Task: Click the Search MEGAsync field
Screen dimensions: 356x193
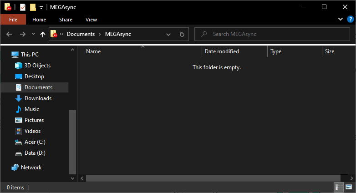Action: (x=272, y=34)
